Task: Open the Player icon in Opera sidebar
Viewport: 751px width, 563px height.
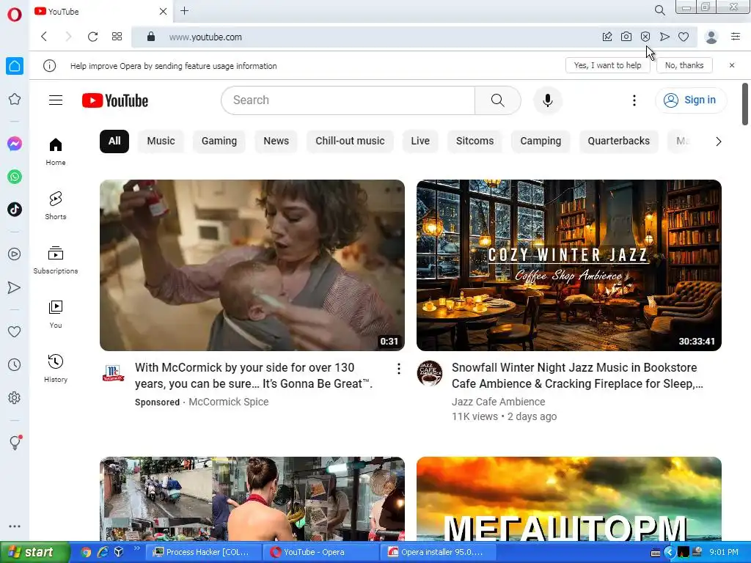Action: click(15, 254)
